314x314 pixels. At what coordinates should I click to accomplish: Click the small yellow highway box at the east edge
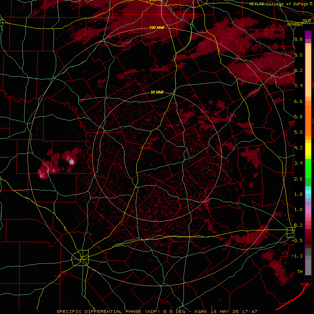tap(290, 232)
